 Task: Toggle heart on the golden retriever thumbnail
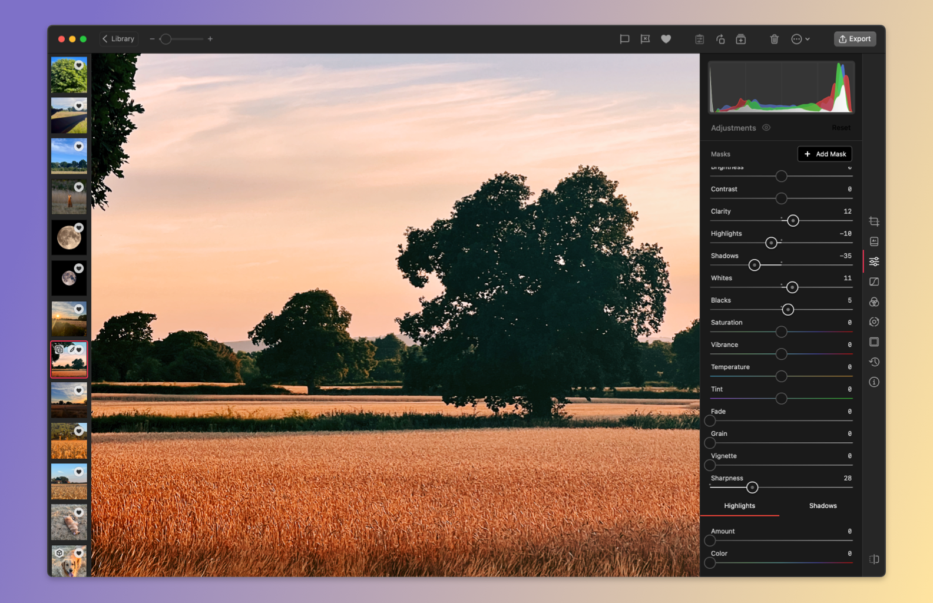click(x=79, y=553)
